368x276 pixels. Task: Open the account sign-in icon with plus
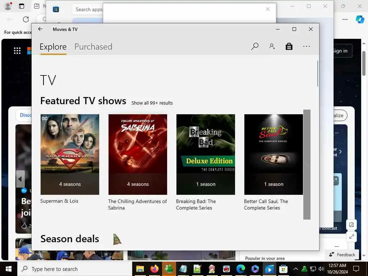click(272, 46)
